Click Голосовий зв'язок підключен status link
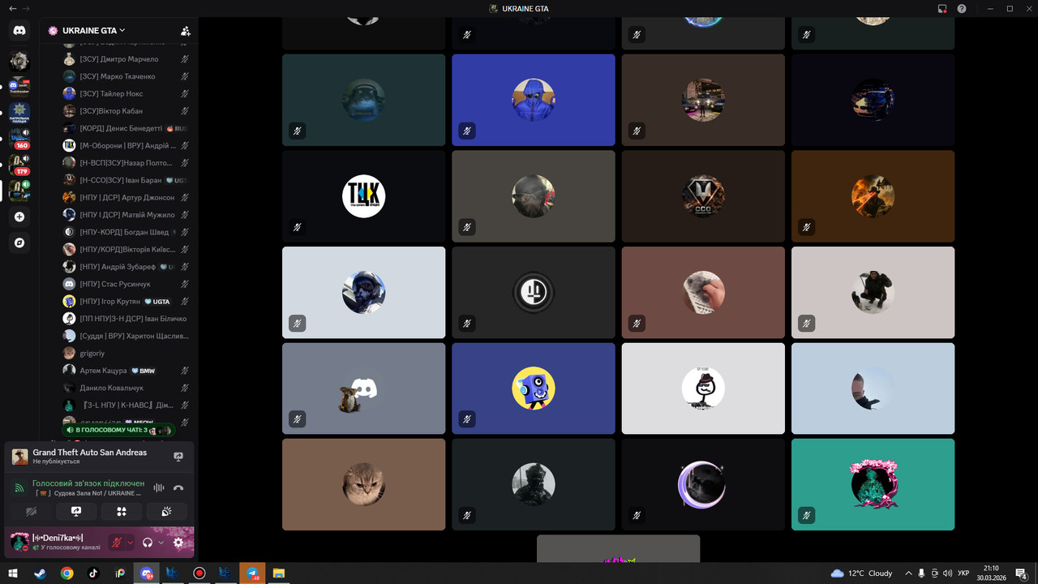 [88, 483]
